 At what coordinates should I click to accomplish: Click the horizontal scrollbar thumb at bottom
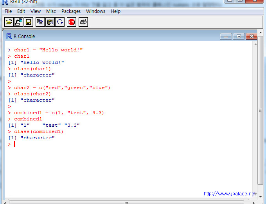[126, 203]
